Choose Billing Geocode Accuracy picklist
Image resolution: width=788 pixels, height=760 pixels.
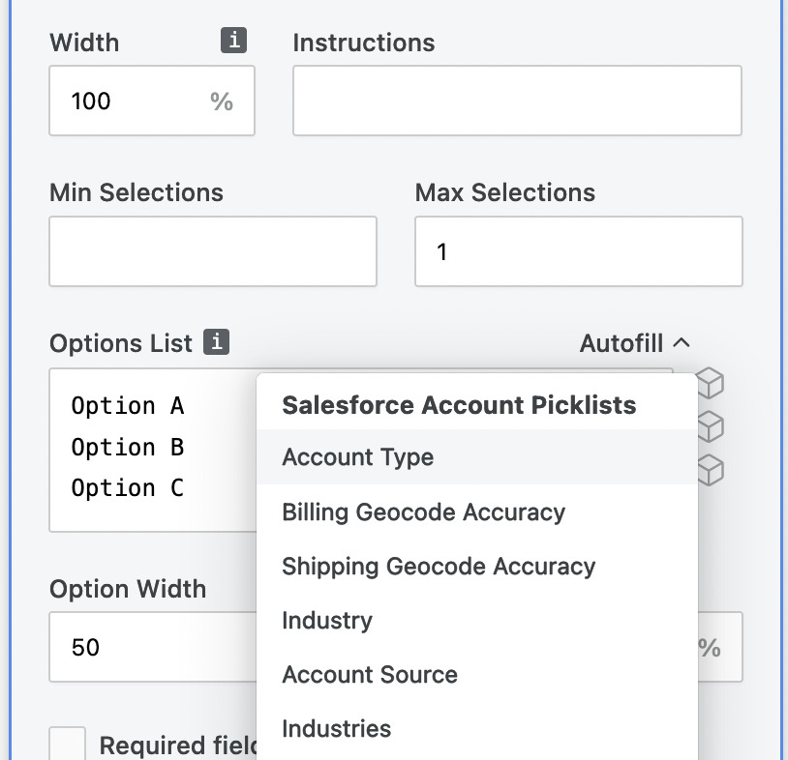point(477,512)
